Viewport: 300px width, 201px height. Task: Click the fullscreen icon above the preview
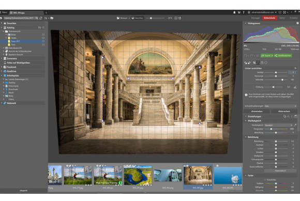coord(180,18)
